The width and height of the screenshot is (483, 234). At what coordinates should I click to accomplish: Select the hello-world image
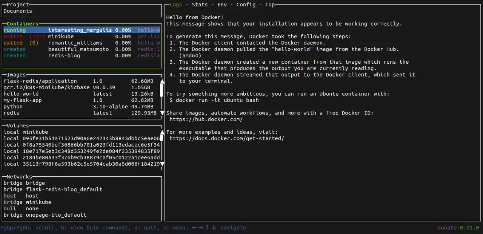click(21, 94)
